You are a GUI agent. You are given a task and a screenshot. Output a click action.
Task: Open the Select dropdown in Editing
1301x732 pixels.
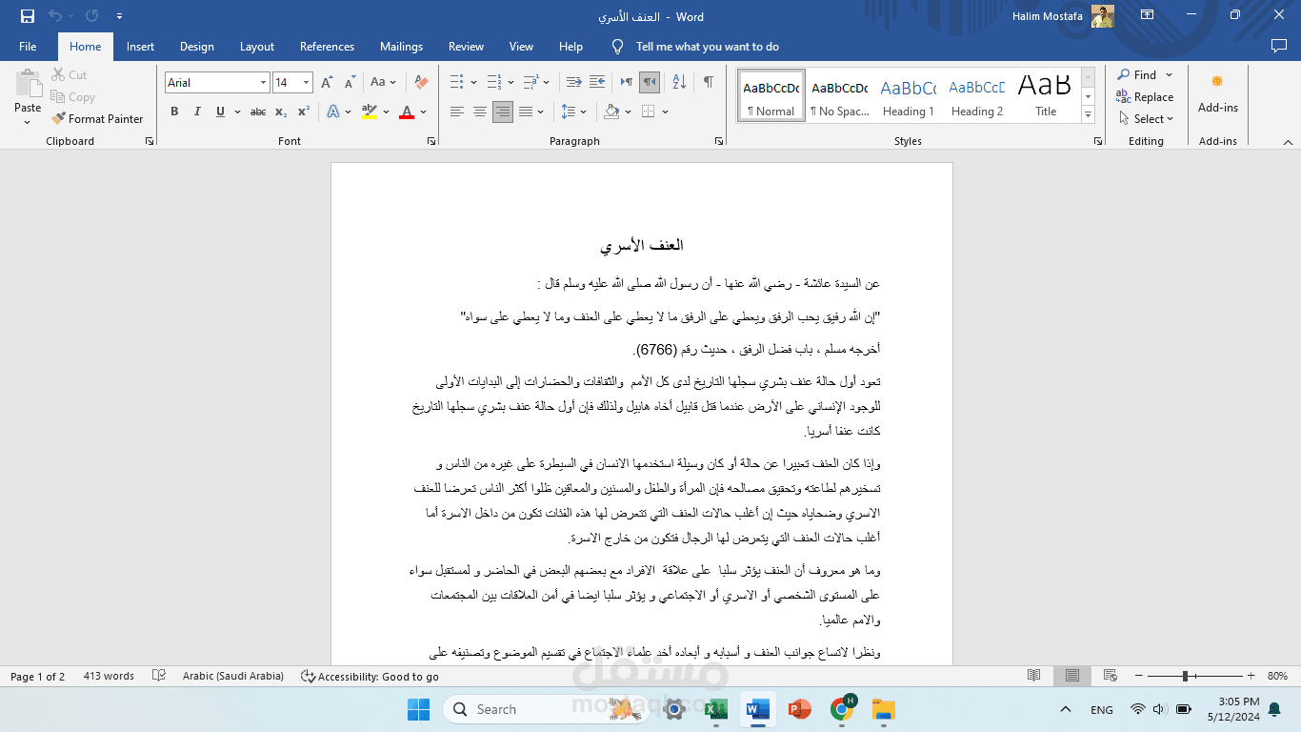(x=1145, y=118)
